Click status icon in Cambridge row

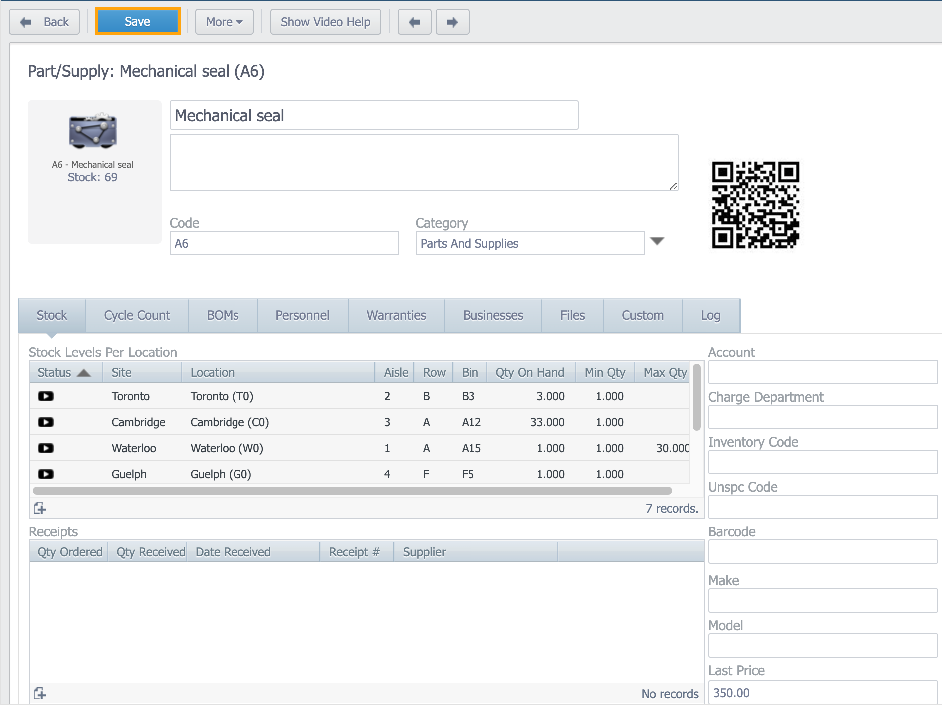point(46,422)
